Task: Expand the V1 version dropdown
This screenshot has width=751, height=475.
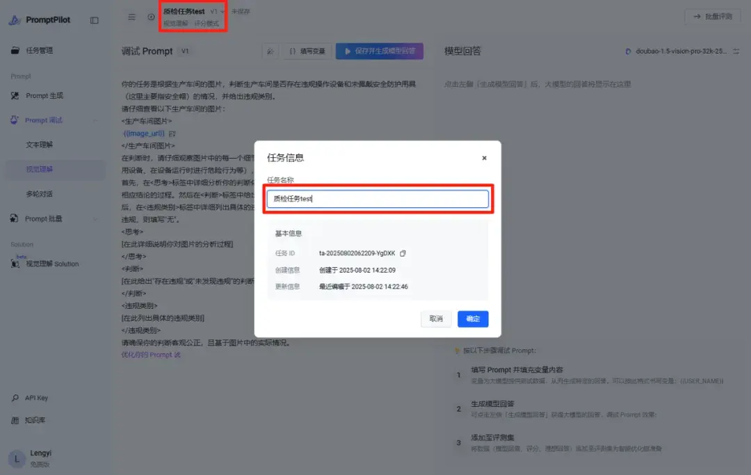Action: coord(217,12)
